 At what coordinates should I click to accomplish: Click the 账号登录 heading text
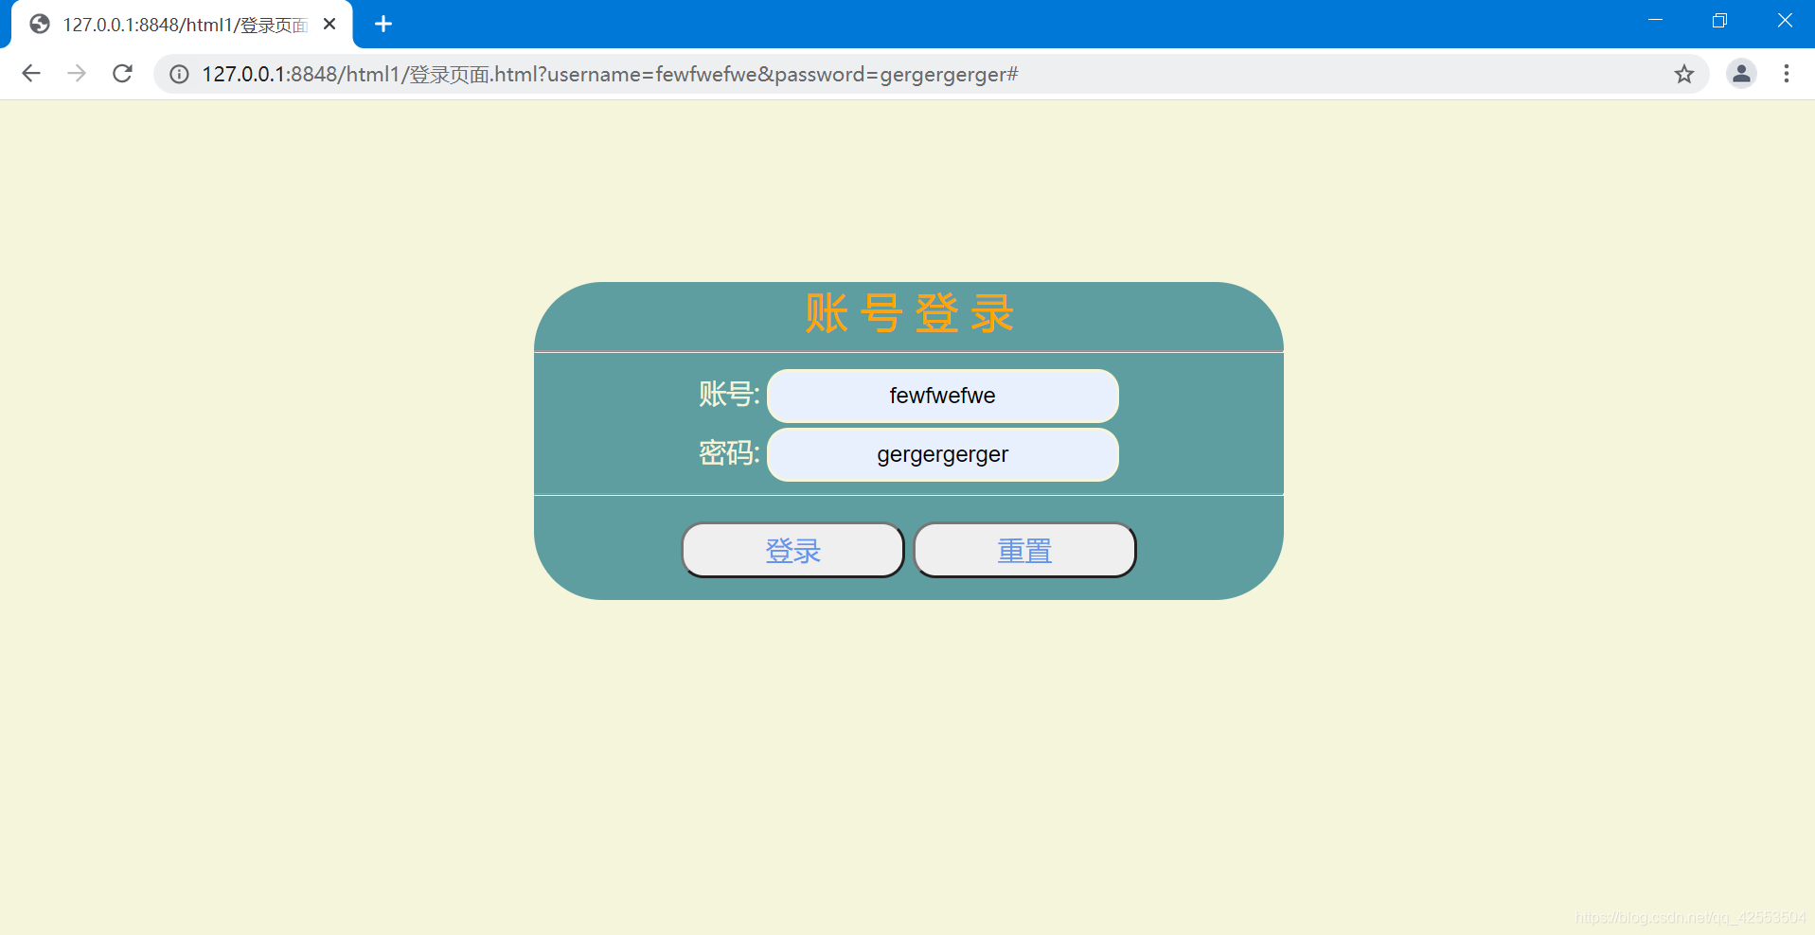tap(909, 313)
